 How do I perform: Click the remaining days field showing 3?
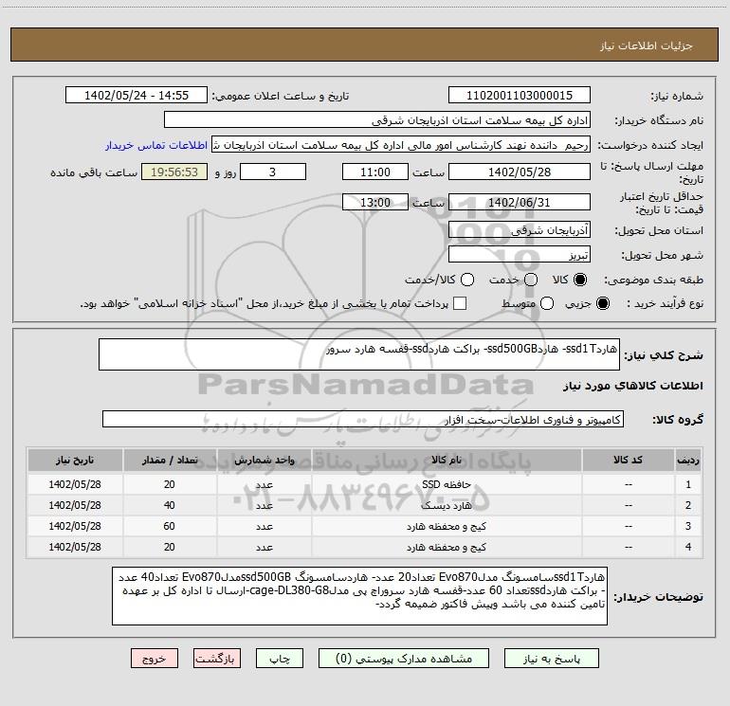pos(273,172)
